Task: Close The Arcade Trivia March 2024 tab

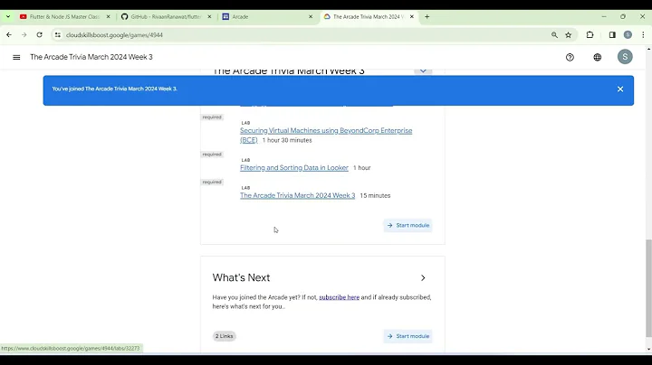Action: pyautogui.click(x=412, y=16)
